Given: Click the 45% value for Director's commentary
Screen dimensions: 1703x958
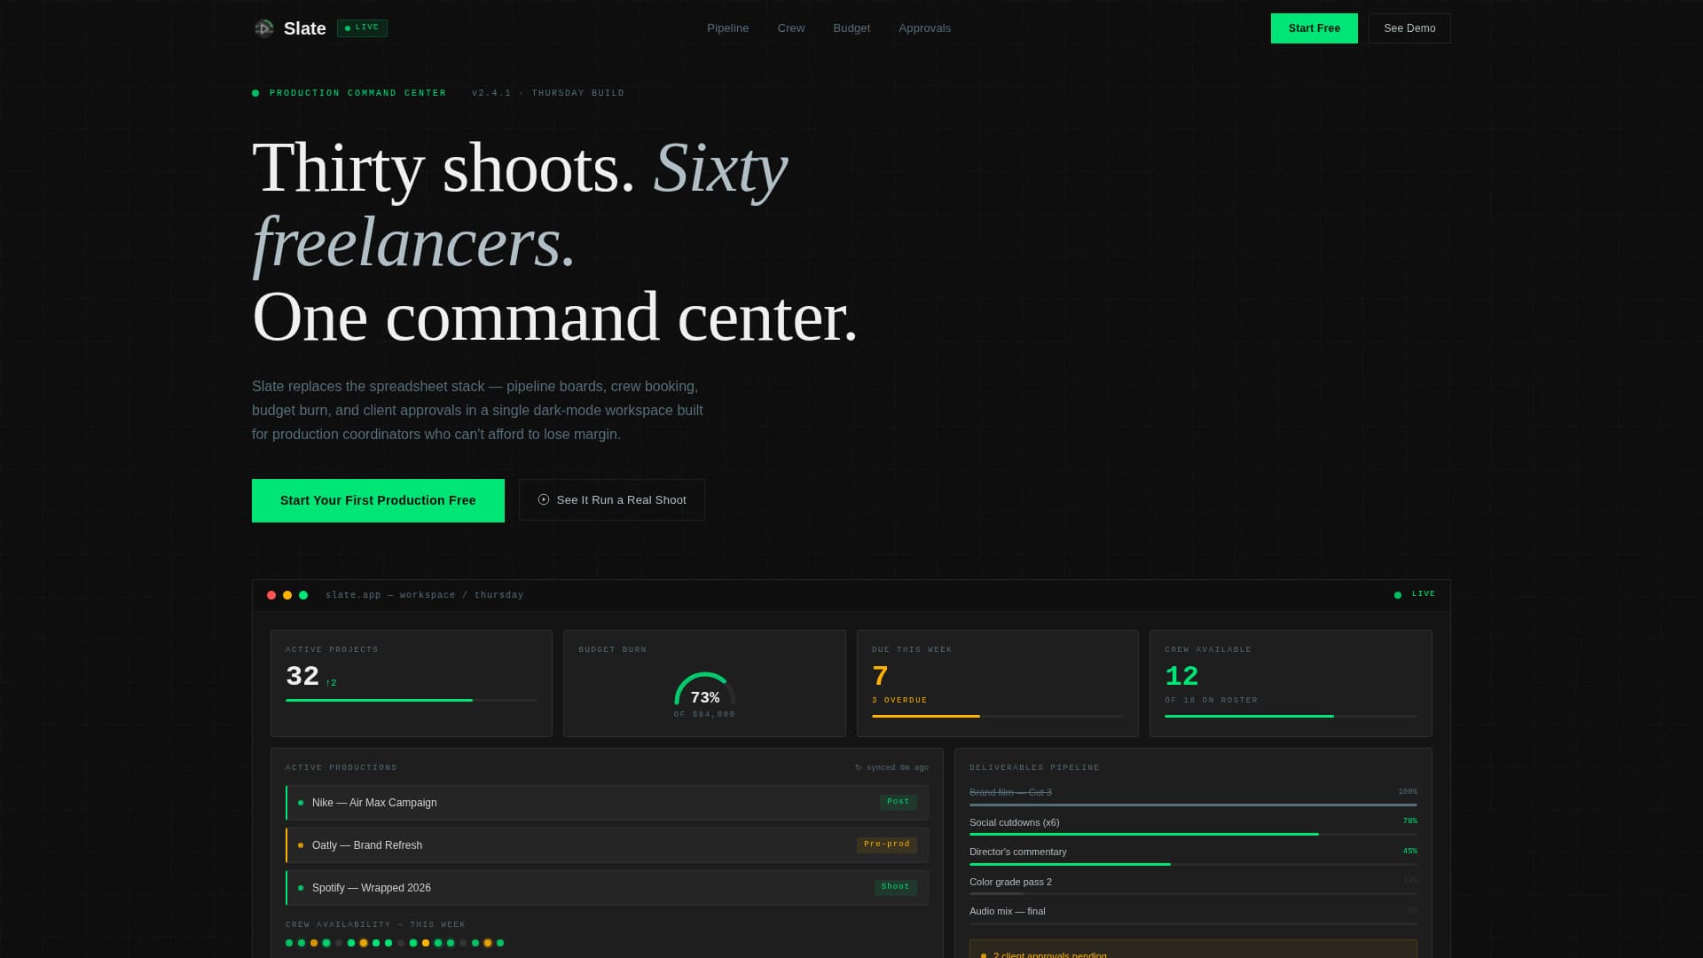Looking at the screenshot, I should click(x=1409, y=852).
